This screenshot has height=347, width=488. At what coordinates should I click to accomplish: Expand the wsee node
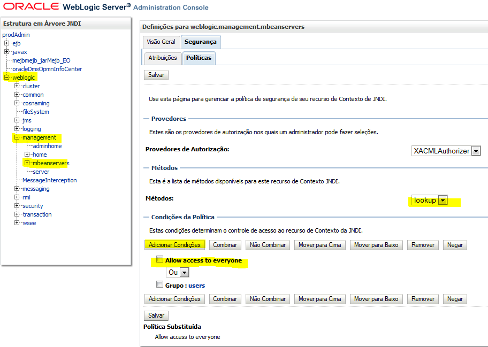click(x=17, y=222)
